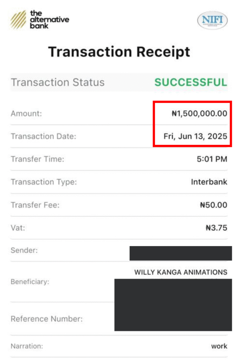Select the green SUCCESSFUL status text
Viewport: 238px width, 360px height.
tap(191, 82)
